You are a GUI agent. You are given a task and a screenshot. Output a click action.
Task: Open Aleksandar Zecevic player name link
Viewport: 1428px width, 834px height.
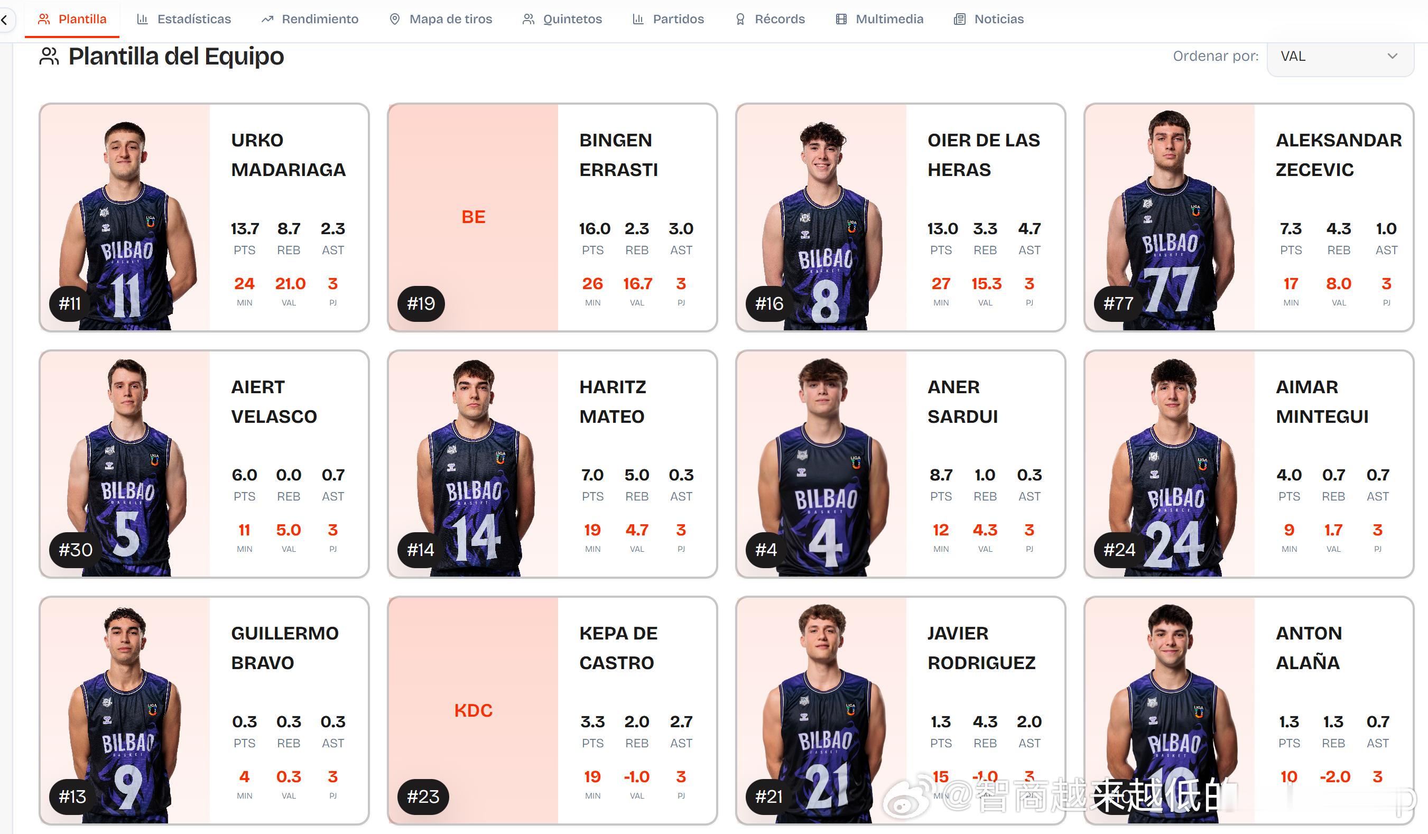click(x=1339, y=155)
